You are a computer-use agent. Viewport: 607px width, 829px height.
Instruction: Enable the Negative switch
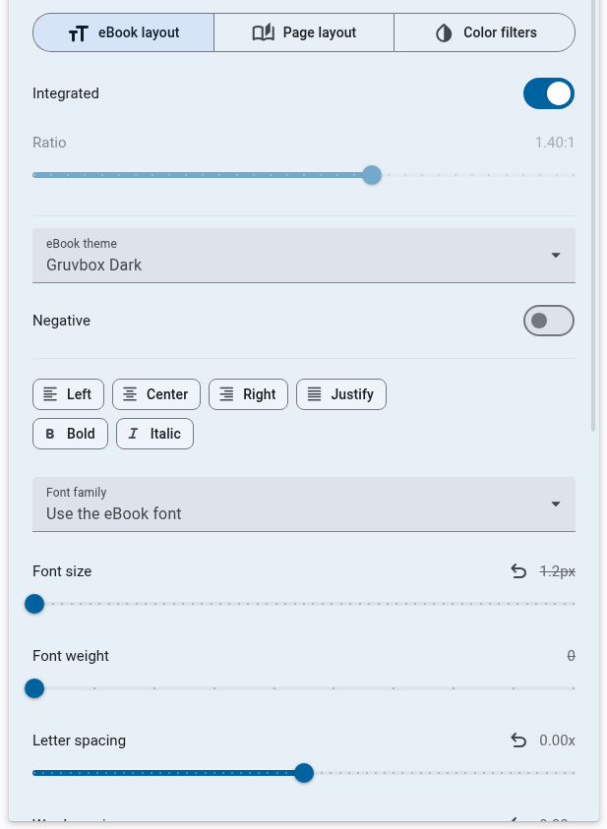pos(548,321)
